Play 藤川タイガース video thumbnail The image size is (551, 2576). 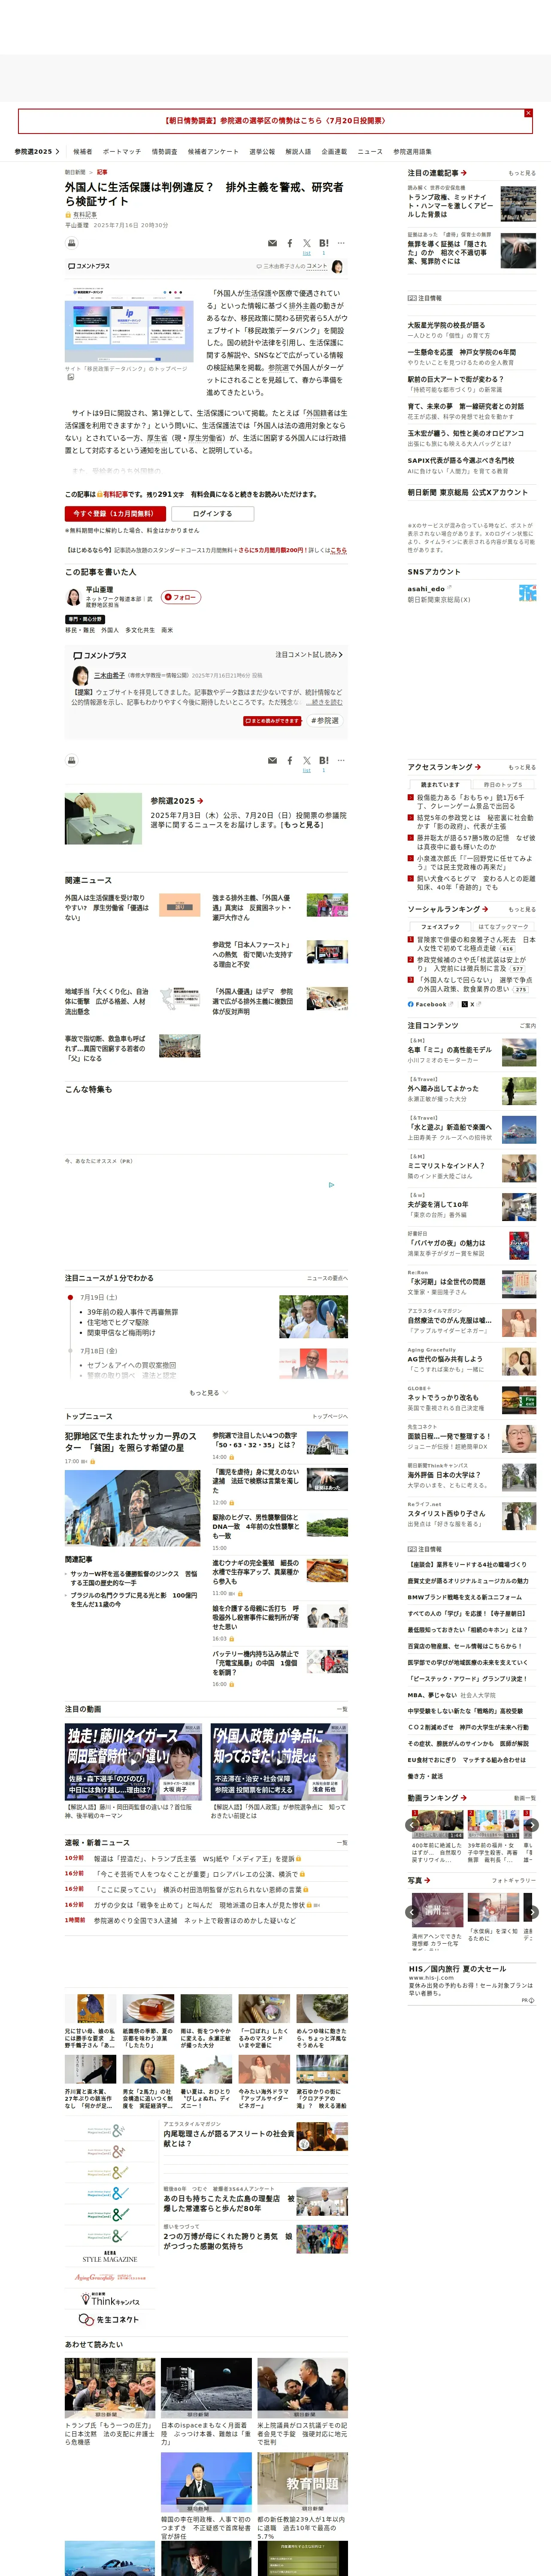tap(133, 1761)
